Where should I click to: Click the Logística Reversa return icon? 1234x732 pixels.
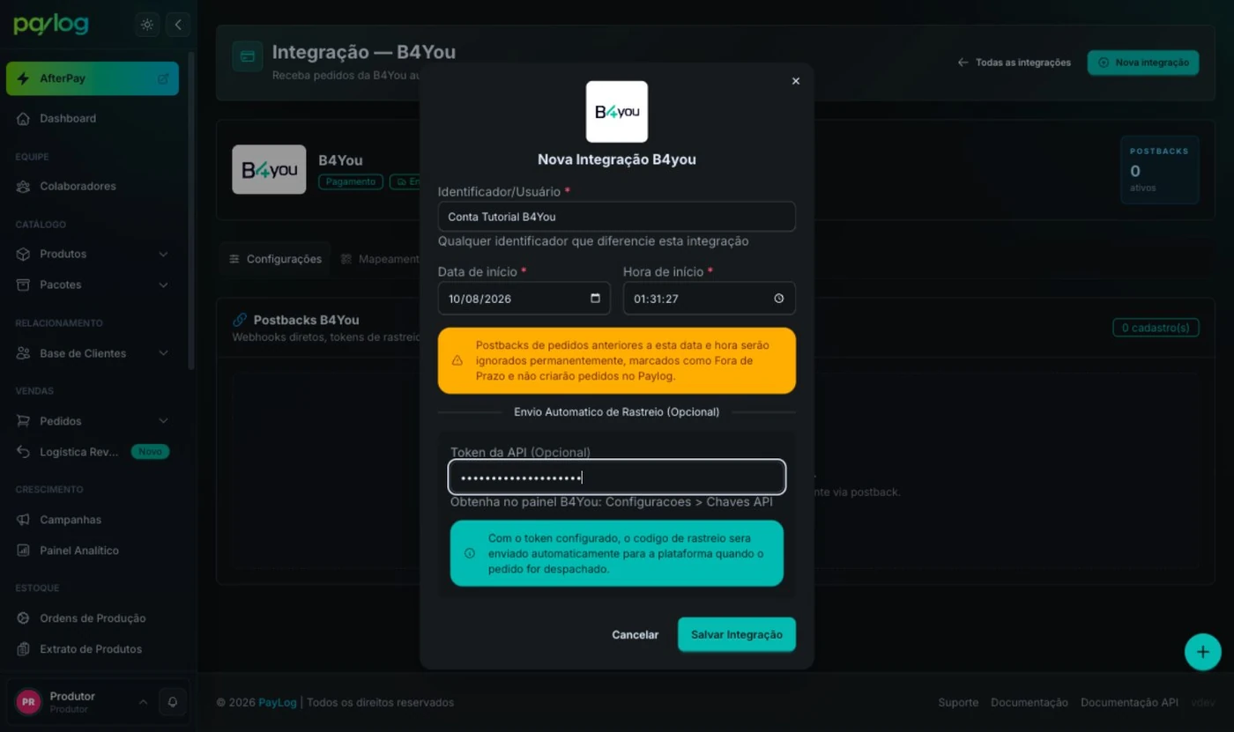click(23, 452)
